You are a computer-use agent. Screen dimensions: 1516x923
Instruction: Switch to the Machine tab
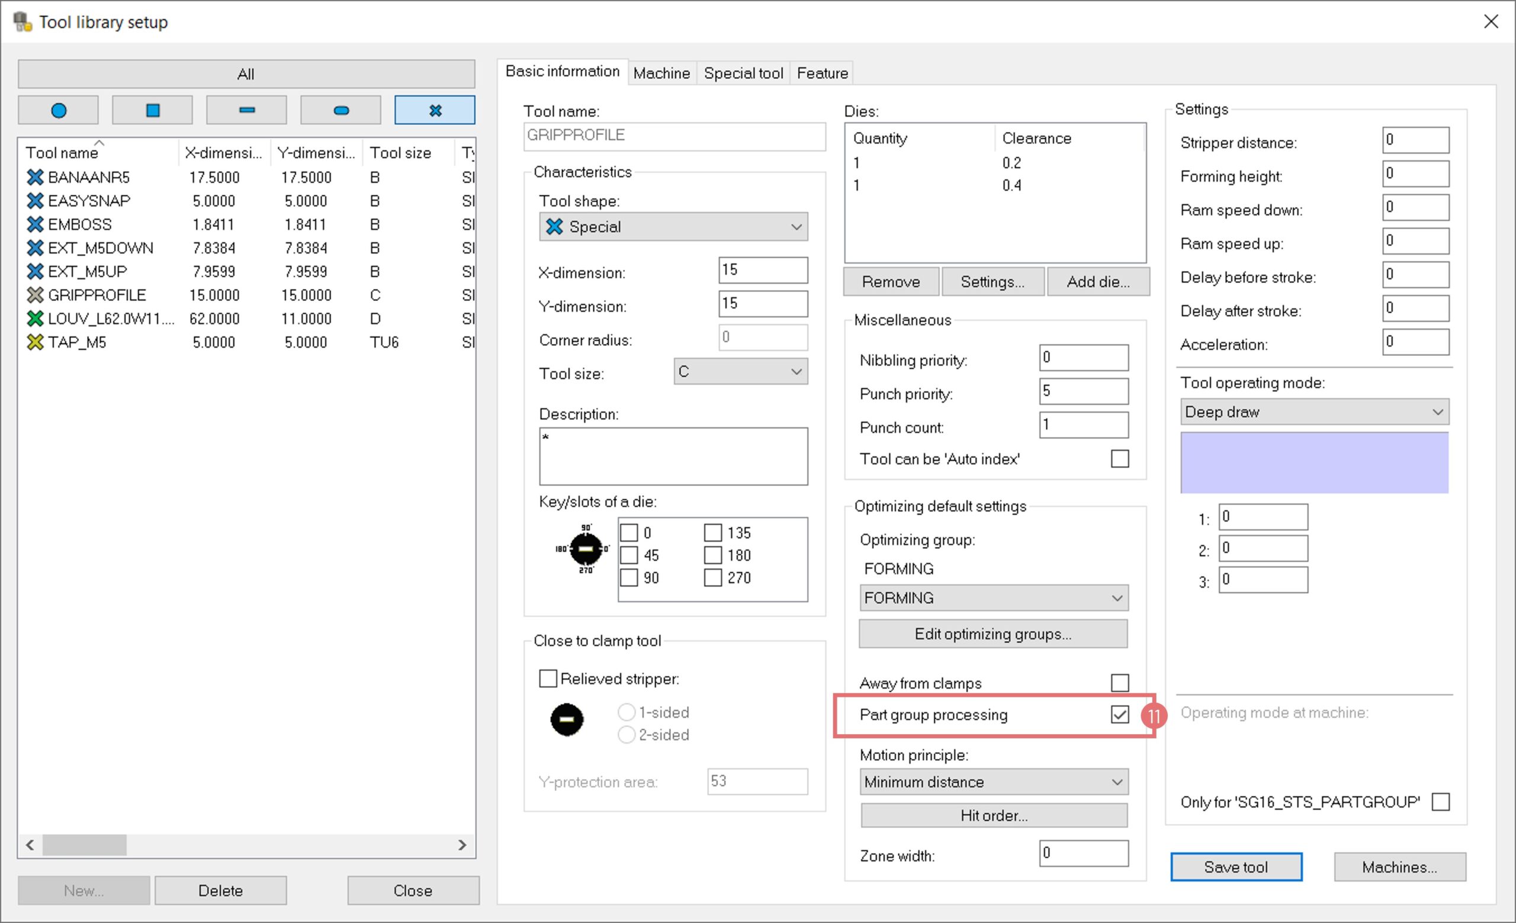pos(661,73)
